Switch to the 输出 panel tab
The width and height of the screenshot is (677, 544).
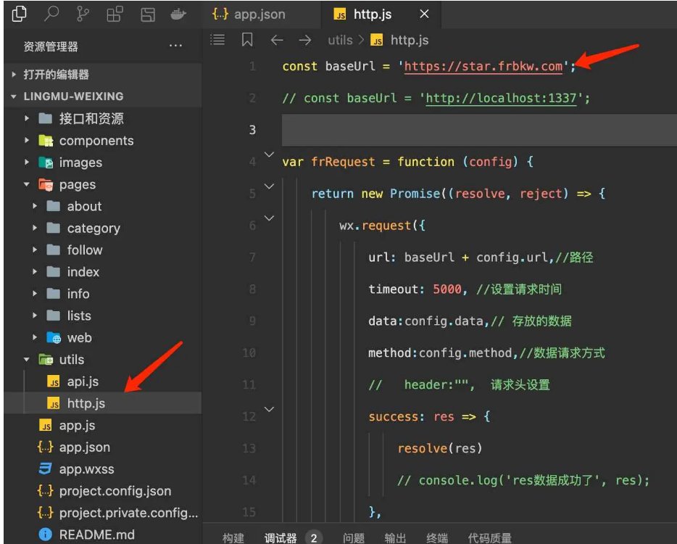[x=395, y=538]
